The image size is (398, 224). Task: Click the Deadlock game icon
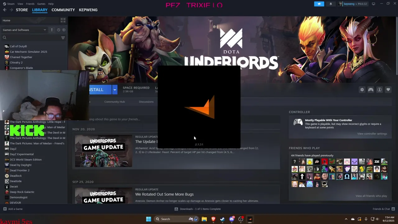(7, 176)
